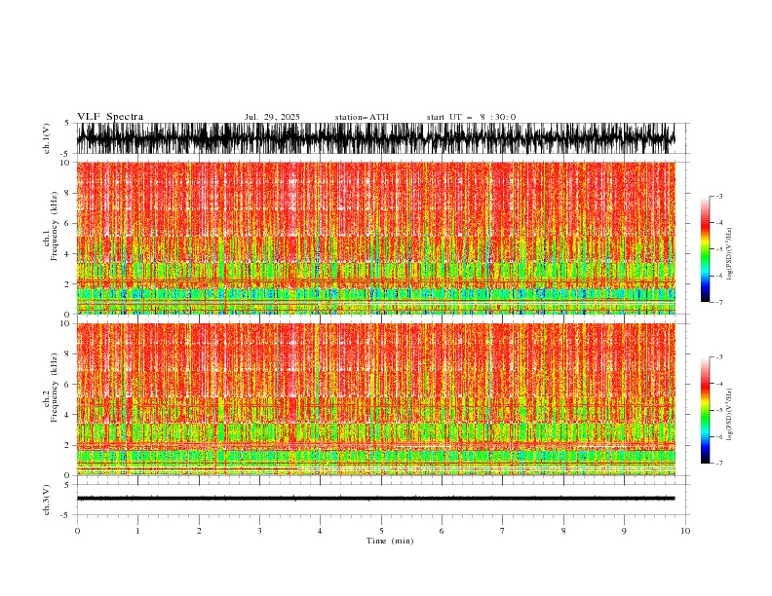Click time axis tick label "6"
The width and height of the screenshot is (772, 596).
[x=442, y=531]
